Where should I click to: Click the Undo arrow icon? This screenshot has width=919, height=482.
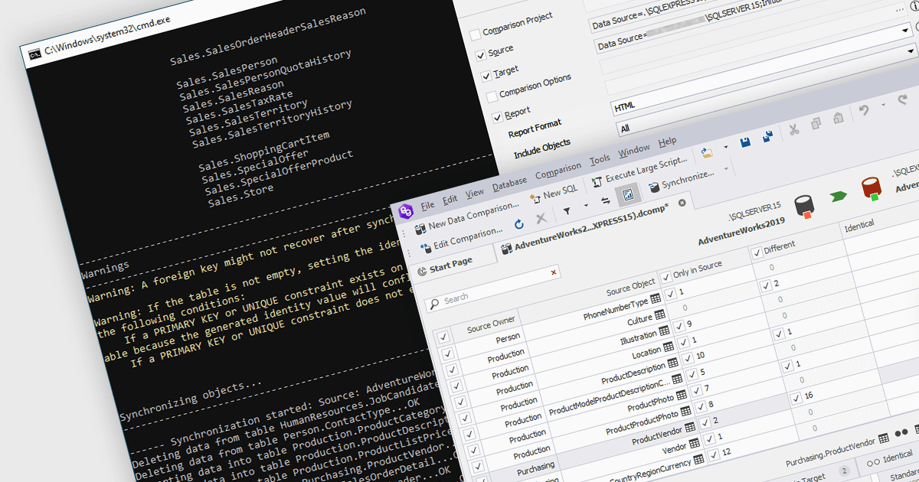(864, 111)
